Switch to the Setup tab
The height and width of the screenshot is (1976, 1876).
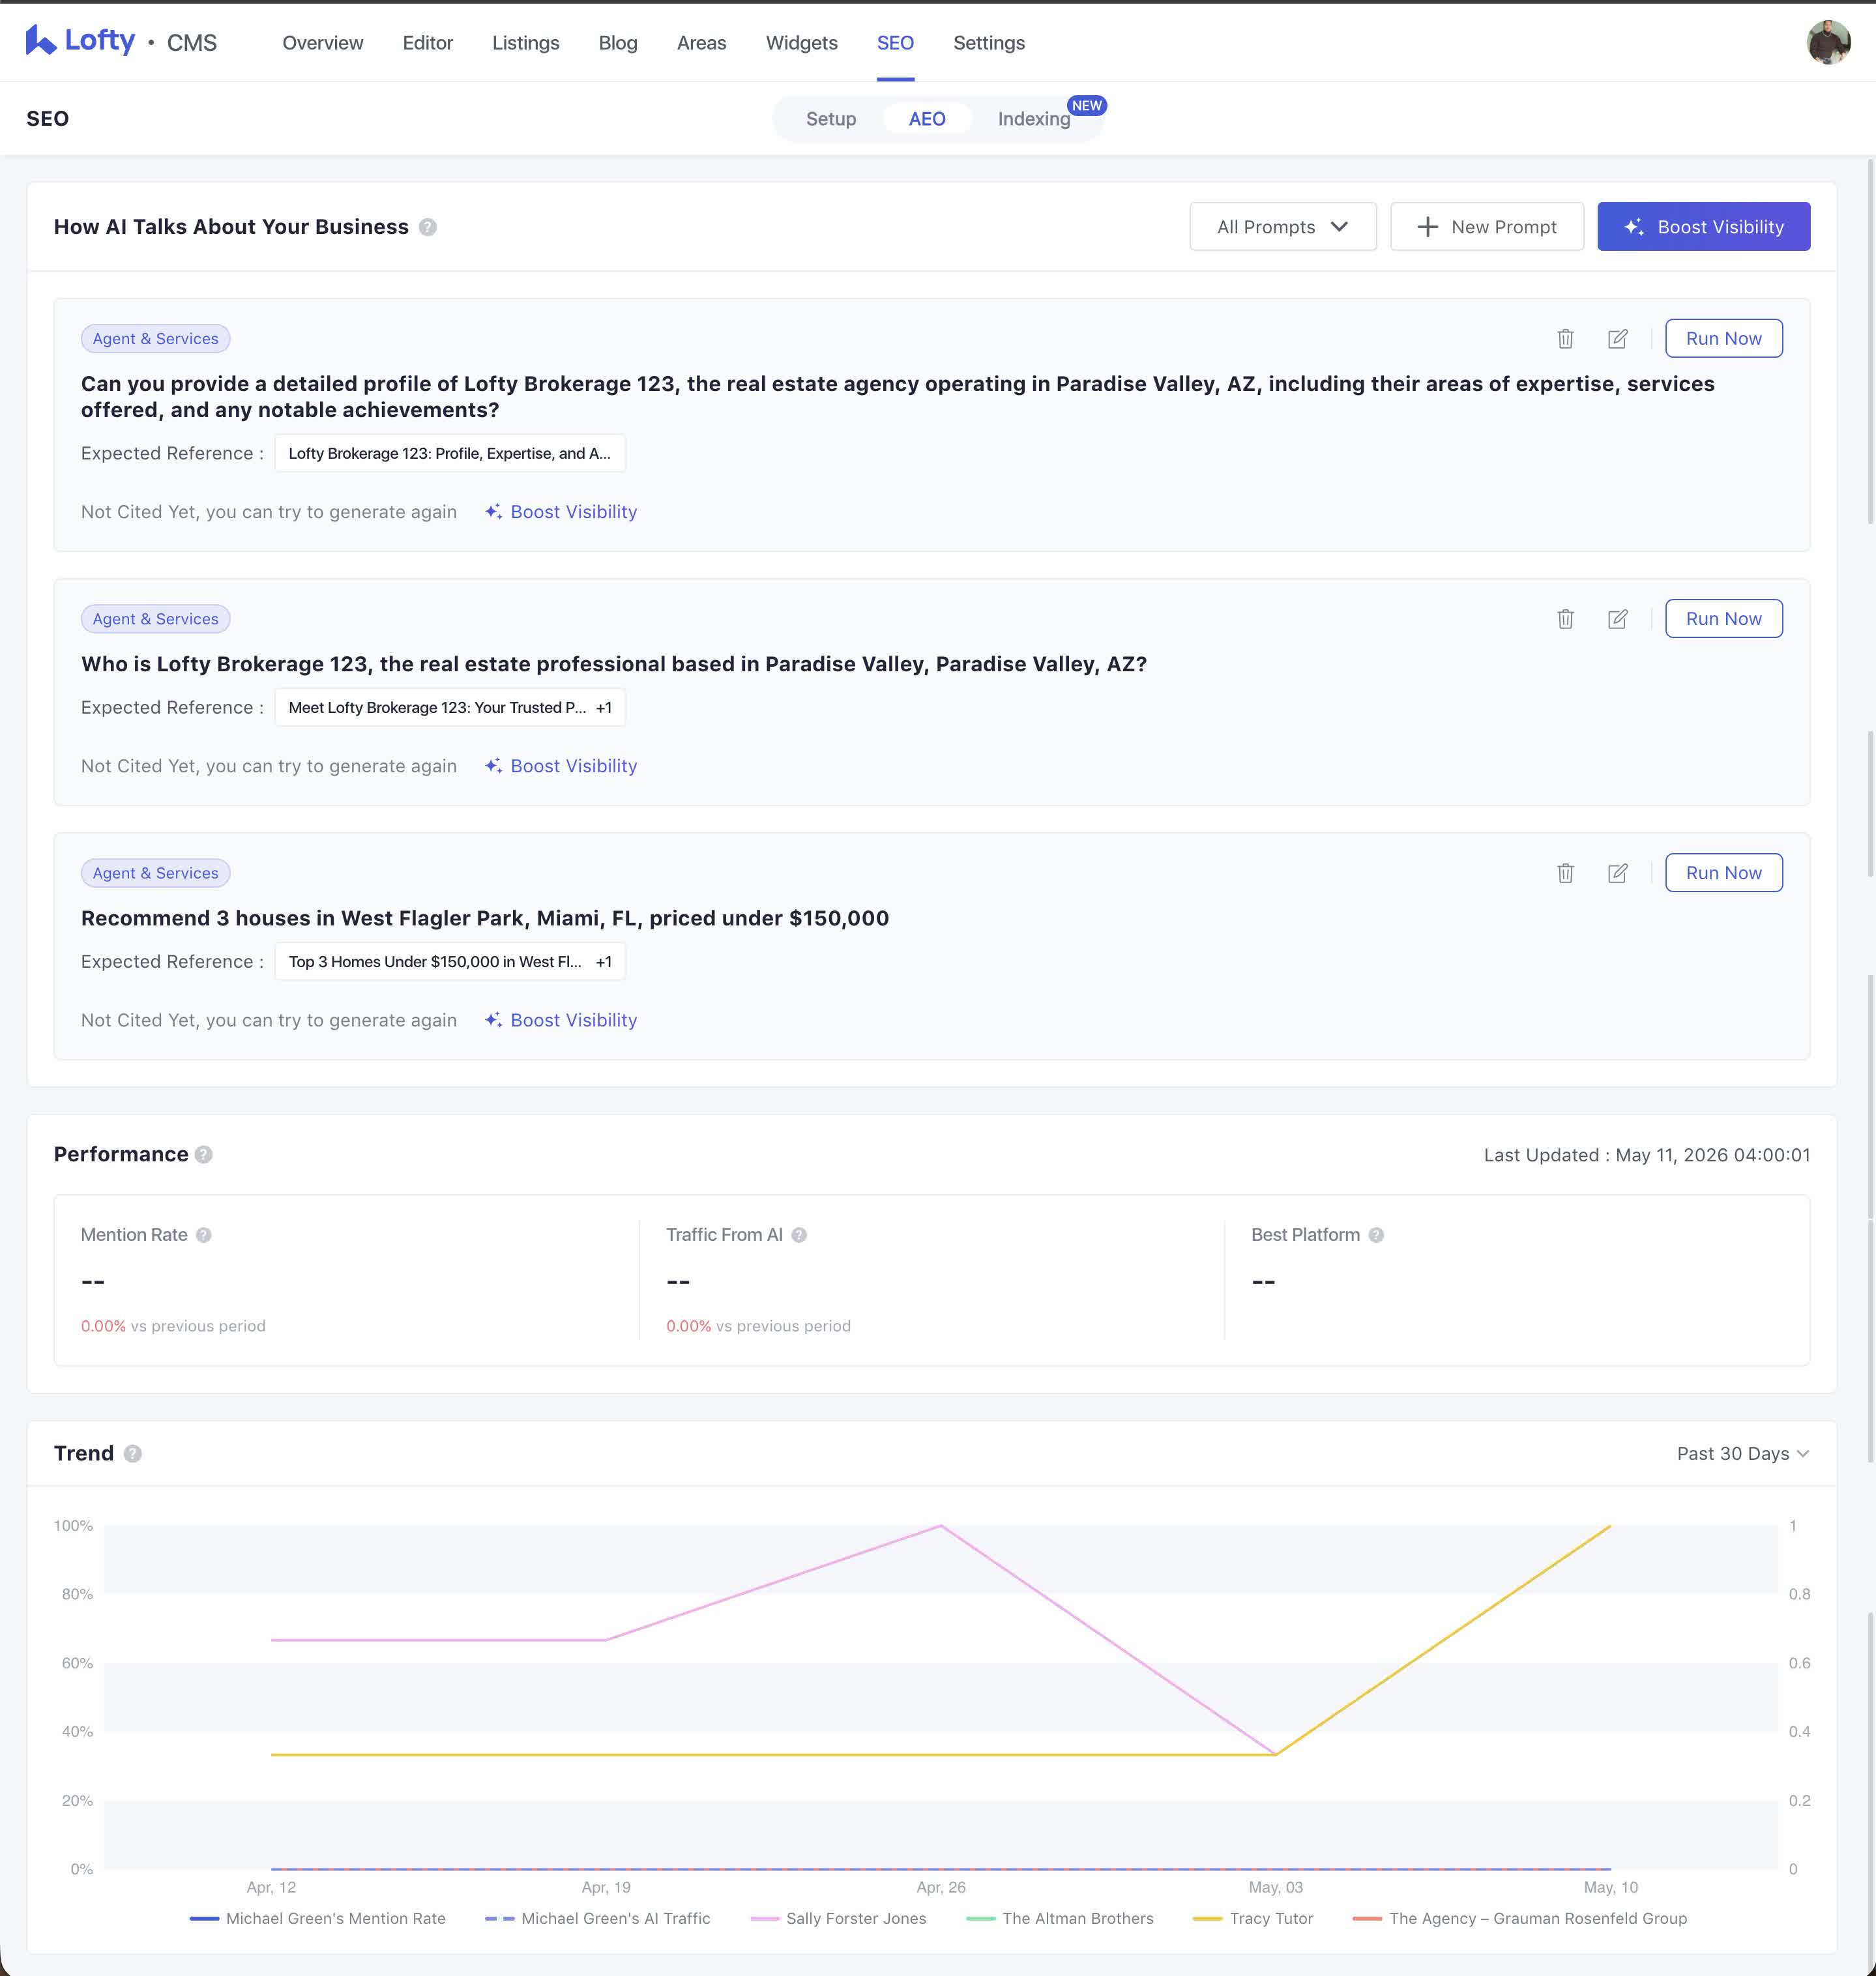(830, 119)
